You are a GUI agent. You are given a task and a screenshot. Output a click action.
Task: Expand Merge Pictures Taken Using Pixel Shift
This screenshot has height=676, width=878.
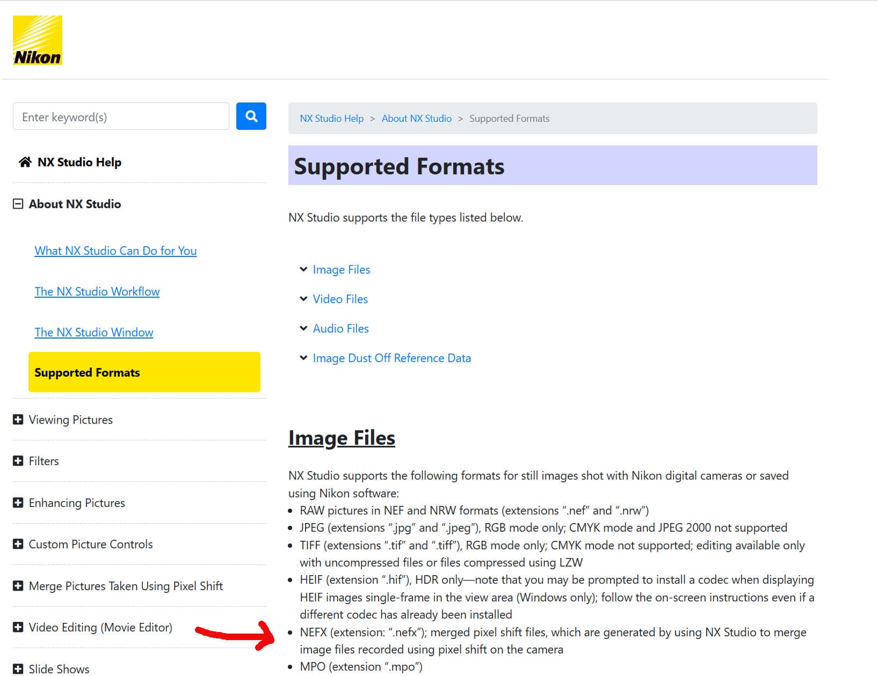coord(18,586)
